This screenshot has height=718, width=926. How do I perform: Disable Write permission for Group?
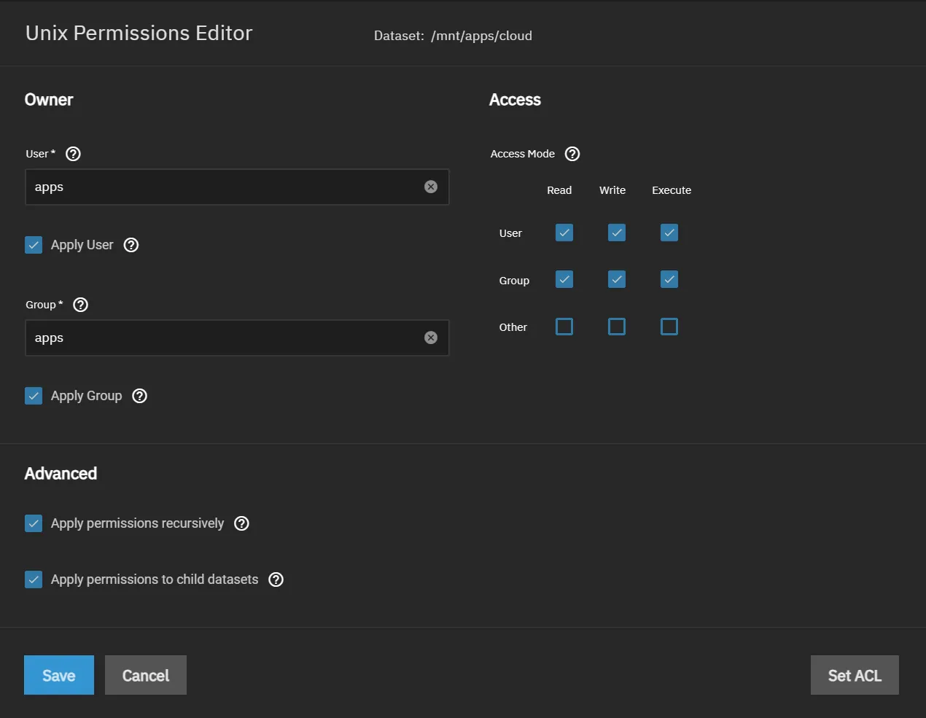tap(617, 280)
